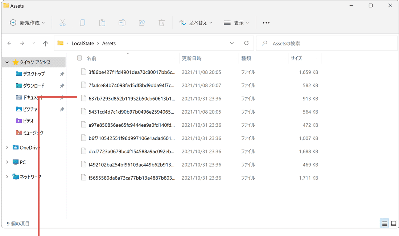The height and width of the screenshot is (236, 399).
Task: Click the forward navigation arrow
Action: pyautogui.click(x=22, y=43)
